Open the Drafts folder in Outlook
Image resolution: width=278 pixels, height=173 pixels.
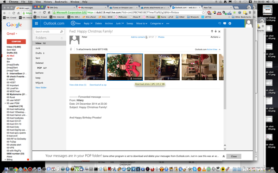pos(49,53)
